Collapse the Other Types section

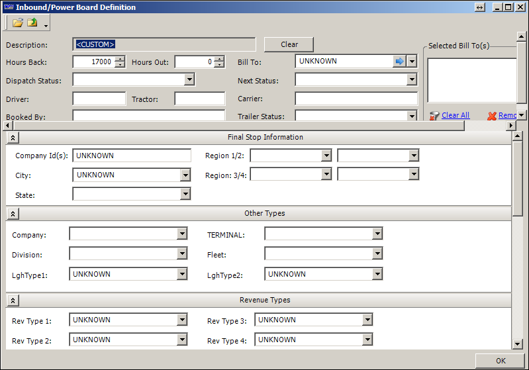point(13,214)
